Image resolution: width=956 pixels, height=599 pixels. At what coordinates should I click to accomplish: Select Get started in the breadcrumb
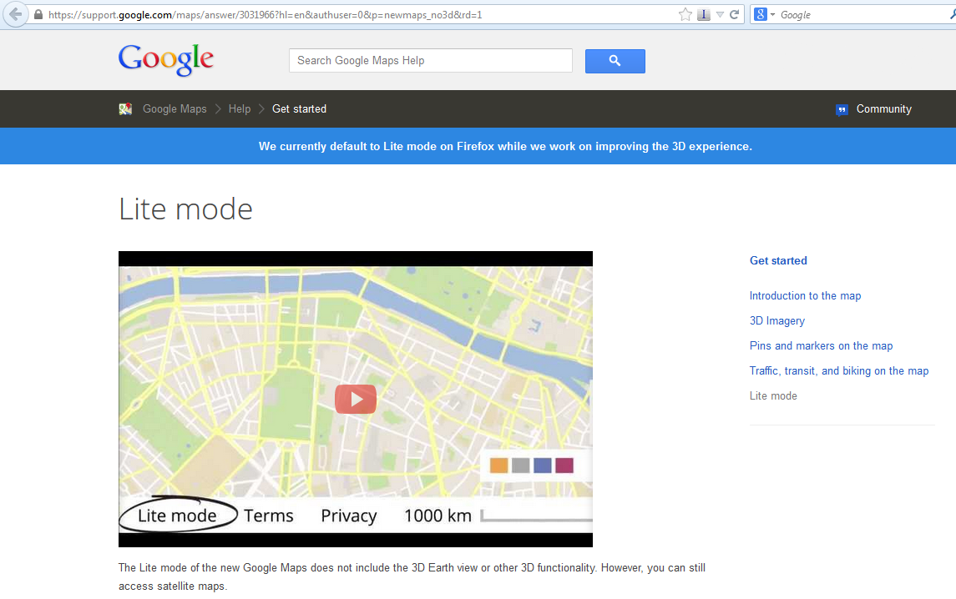click(300, 109)
